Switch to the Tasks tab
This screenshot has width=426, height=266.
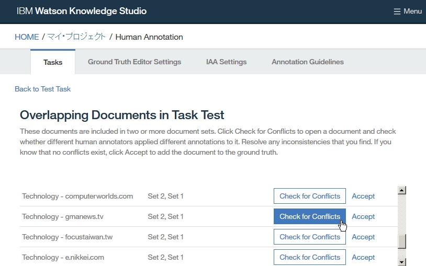click(53, 62)
